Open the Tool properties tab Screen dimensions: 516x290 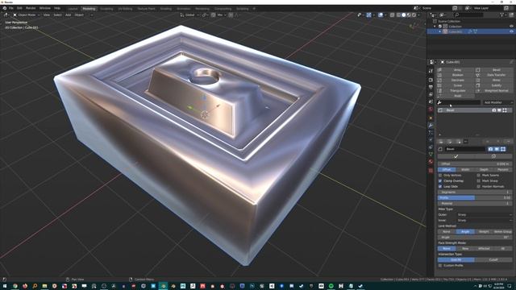point(431,71)
